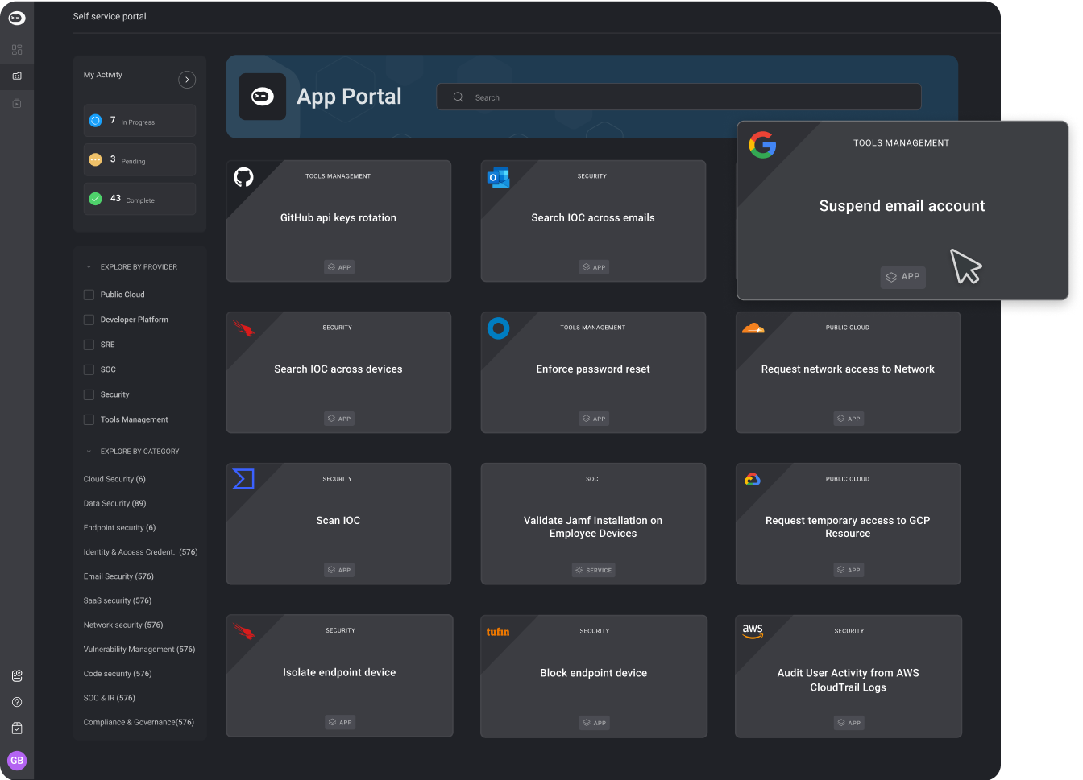Screen dimensions: 1083x780
Task: Click the Cloudflare icon on Request network access card
Action: [752, 328]
